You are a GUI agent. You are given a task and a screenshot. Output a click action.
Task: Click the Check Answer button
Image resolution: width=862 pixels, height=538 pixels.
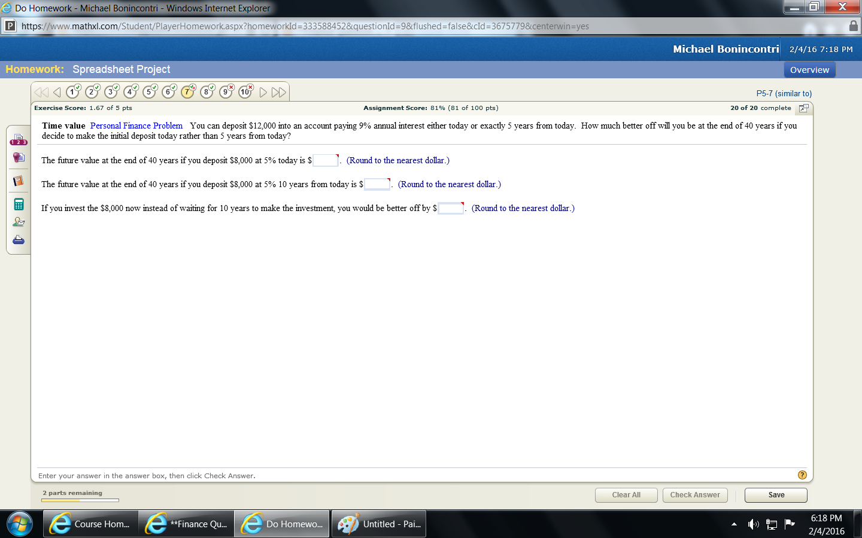click(694, 495)
